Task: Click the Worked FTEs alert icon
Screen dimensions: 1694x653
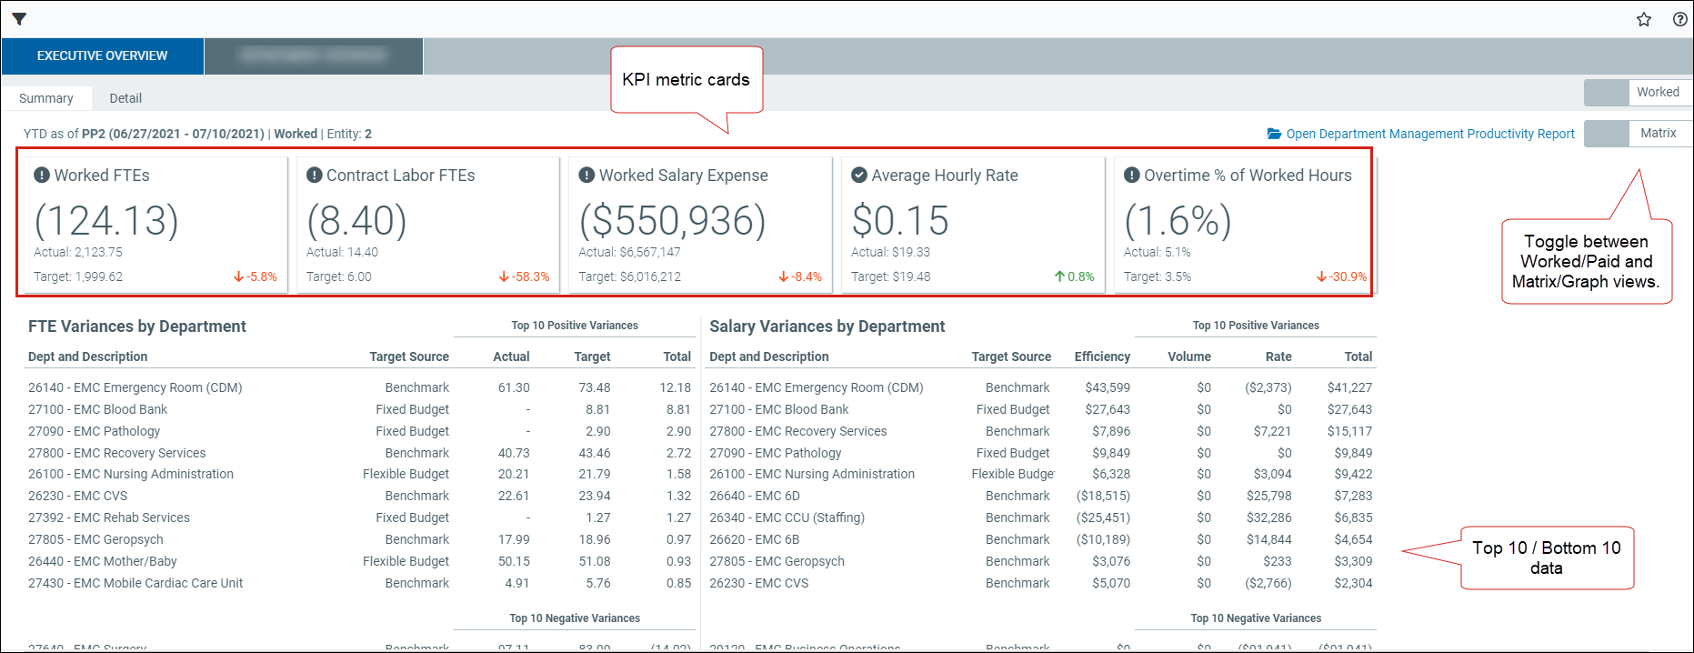Action: (x=42, y=176)
